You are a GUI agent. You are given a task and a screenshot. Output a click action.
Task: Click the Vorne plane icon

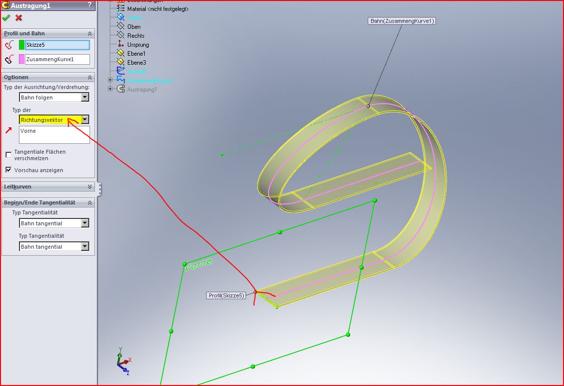[120, 17]
